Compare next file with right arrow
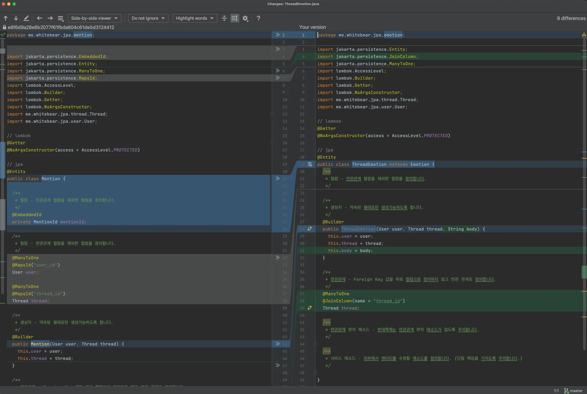Screen dimensions: 587x394 click(x=50, y=18)
